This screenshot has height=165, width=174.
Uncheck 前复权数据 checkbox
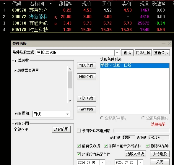[x=79, y=146]
